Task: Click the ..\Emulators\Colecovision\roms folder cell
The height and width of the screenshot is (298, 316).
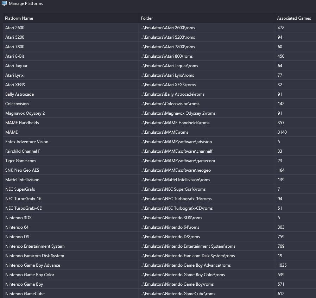Action: [207, 104]
